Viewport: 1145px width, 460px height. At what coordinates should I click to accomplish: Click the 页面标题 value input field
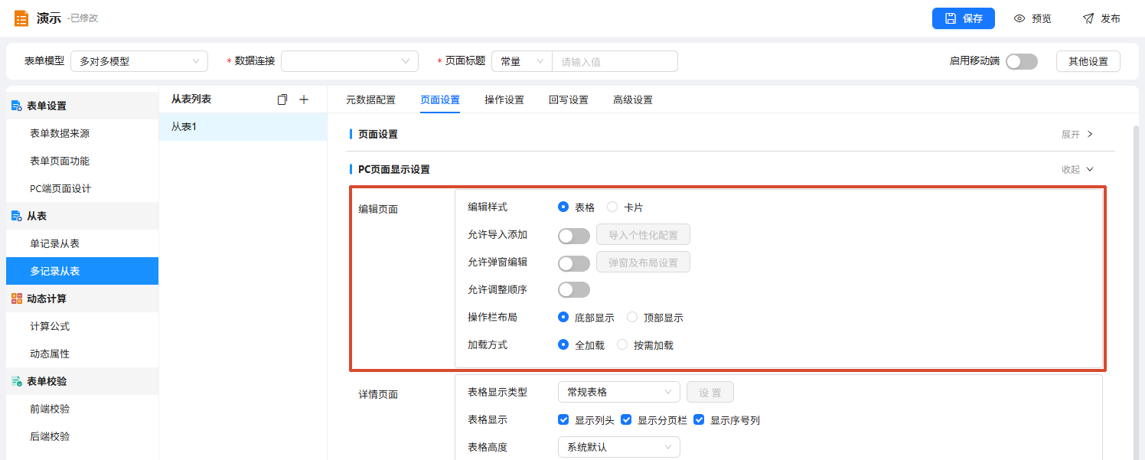pyautogui.click(x=615, y=61)
